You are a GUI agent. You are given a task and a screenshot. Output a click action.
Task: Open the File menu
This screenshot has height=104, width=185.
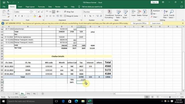4,7
